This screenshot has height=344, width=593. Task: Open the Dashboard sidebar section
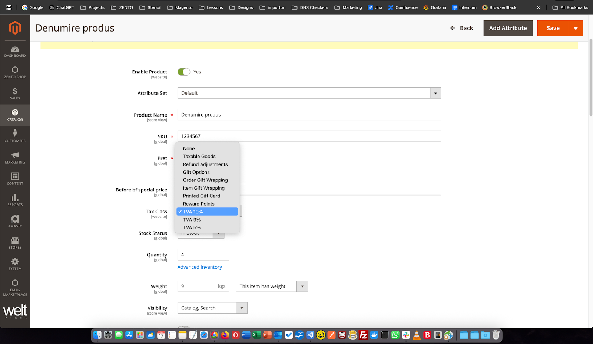pyautogui.click(x=15, y=52)
